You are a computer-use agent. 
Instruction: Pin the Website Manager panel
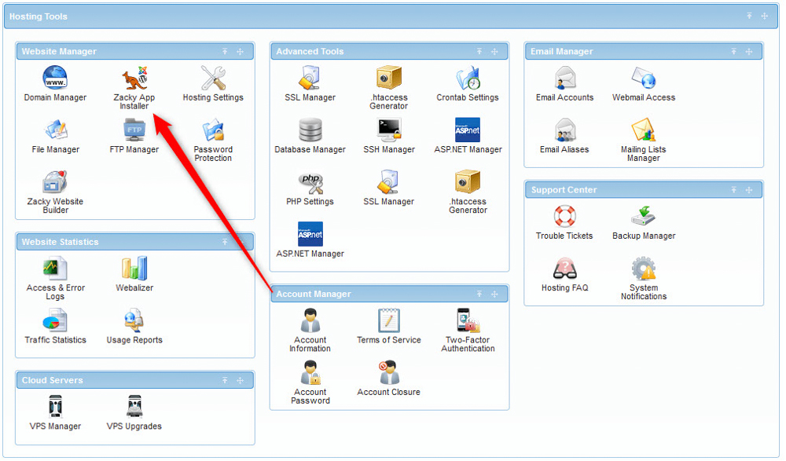tap(225, 51)
